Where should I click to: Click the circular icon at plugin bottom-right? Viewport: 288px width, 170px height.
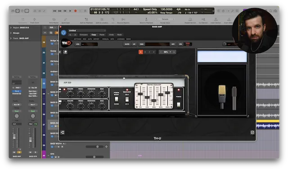coord(252,132)
